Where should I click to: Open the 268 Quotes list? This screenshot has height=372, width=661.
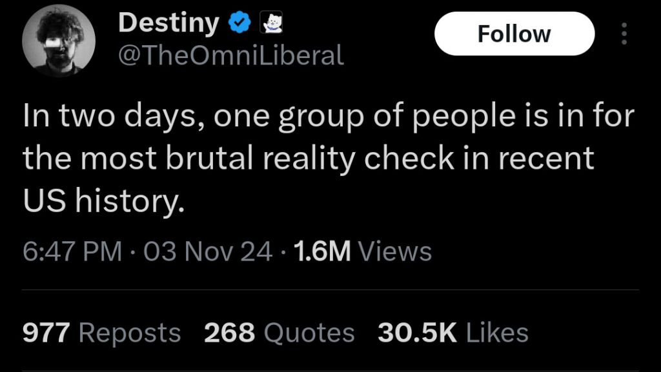pos(279,333)
